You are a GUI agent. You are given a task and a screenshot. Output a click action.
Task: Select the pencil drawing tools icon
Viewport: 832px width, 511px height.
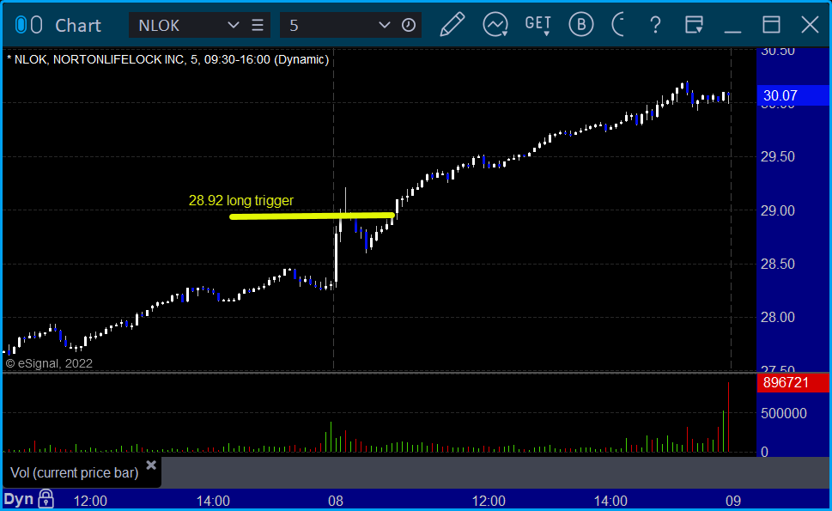pyautogui.click(x=452, y=25)
